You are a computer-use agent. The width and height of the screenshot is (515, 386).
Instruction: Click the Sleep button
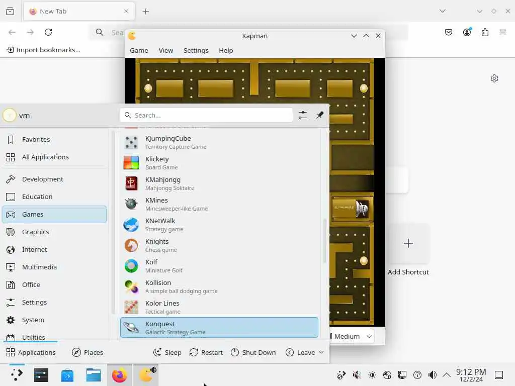coord(167,352)
